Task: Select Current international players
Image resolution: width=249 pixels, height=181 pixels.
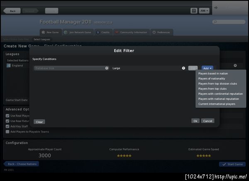Action: 217,104
